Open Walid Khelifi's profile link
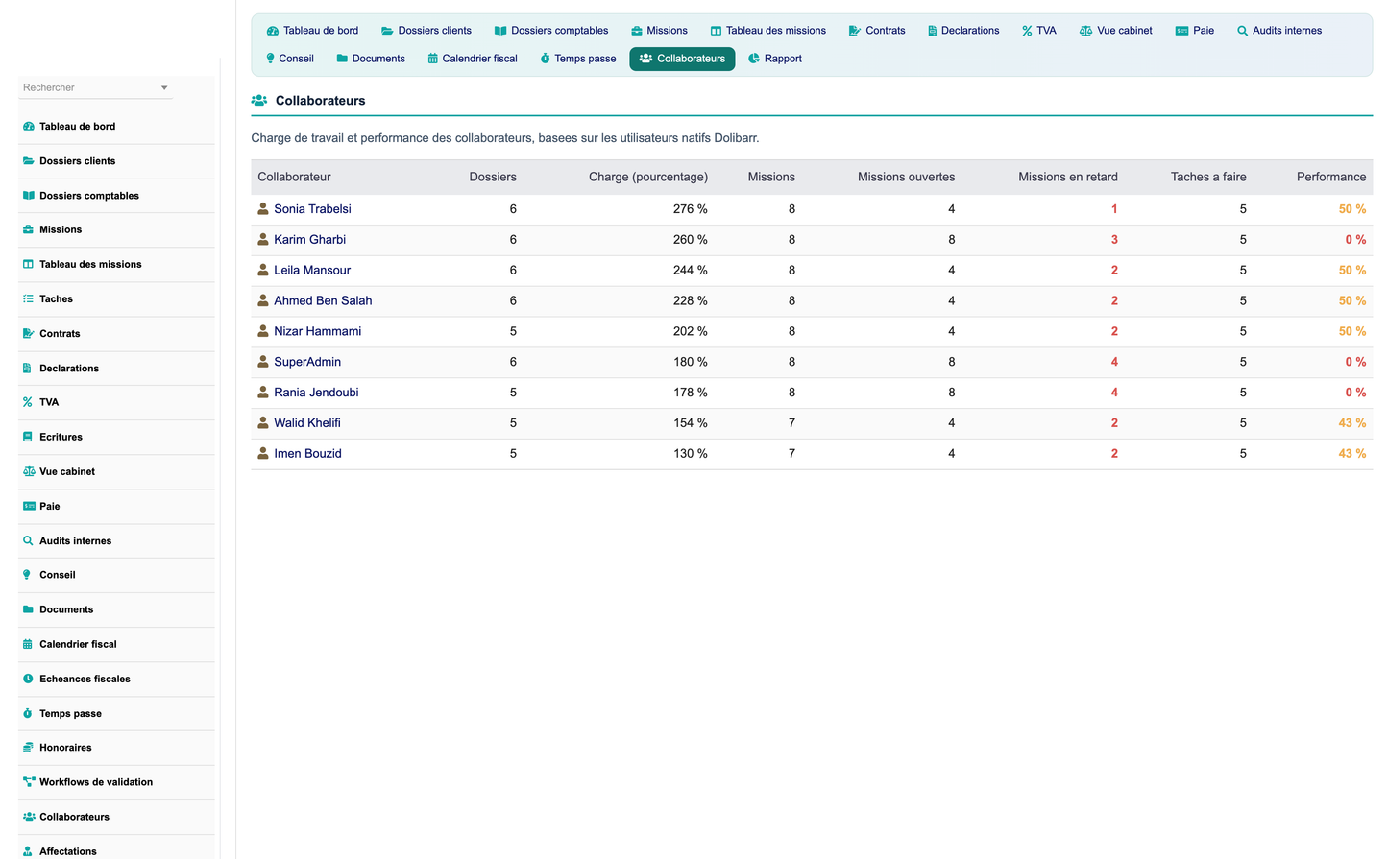This screenshot has width=1388, height=859. click(x=307, y=423)
